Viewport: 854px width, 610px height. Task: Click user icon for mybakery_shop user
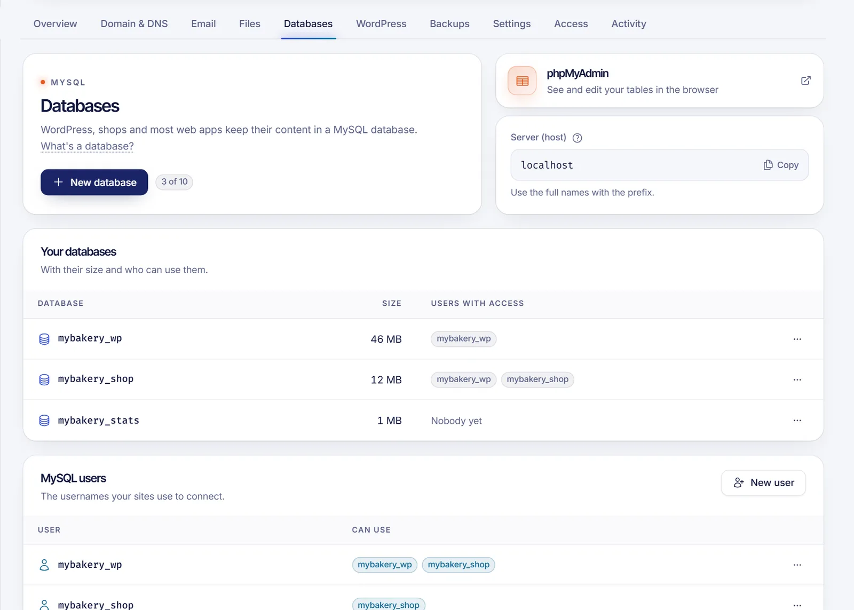pos(44,605)
